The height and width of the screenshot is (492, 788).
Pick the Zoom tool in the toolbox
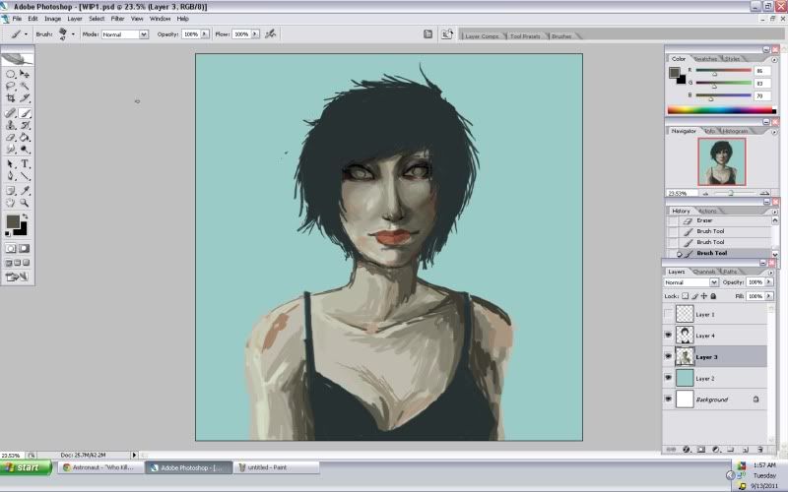pyautogui.click(x=25, y=202)
